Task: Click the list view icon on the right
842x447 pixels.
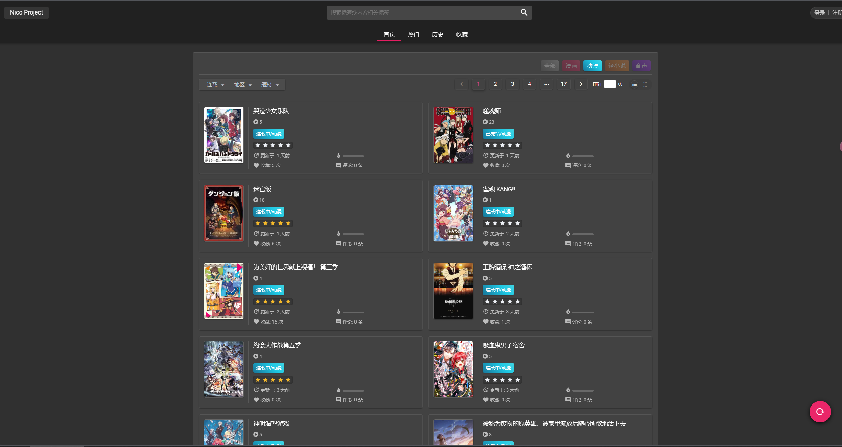Action: coord(634,84)
